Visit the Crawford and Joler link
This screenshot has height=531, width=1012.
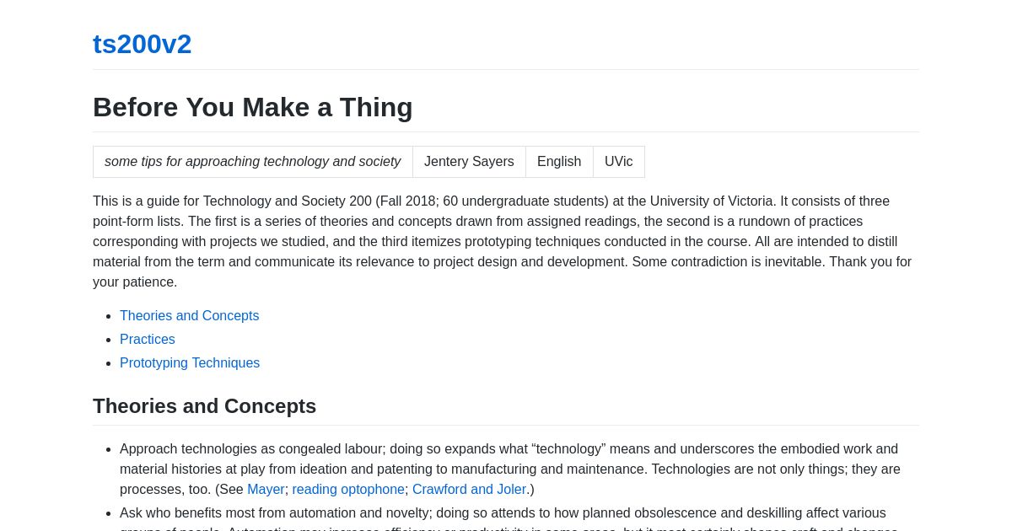pyautogui.click(x=469, y=490)
